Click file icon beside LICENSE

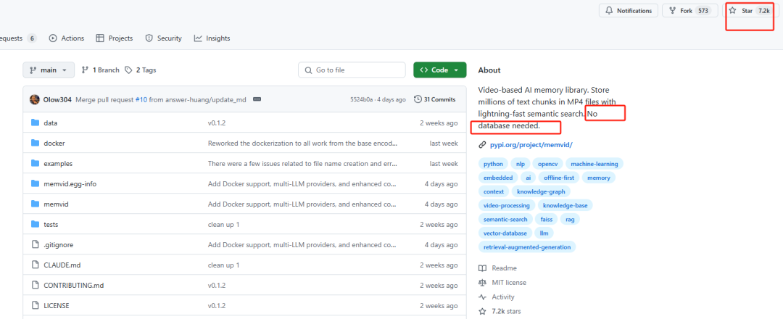click(x=35, y=305)
